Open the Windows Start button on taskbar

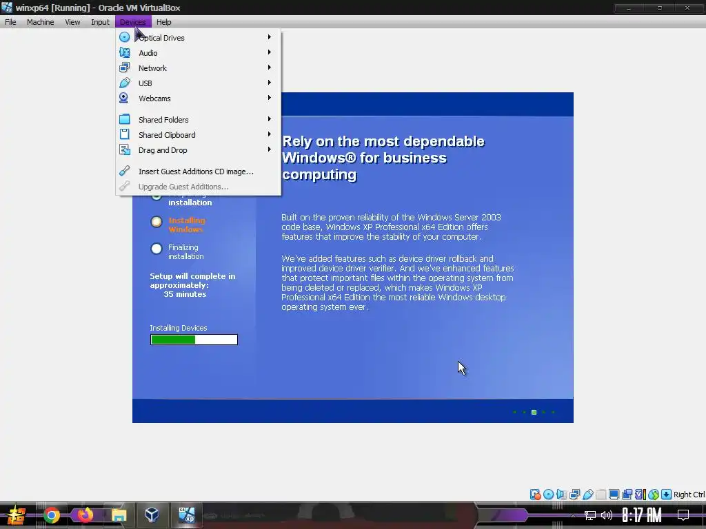pyautogui.click(x=17, y=515)
